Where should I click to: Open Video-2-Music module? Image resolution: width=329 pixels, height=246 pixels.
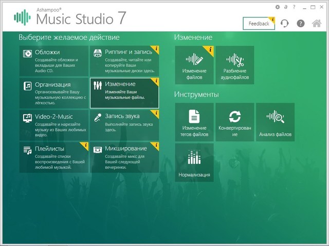[x=54, y=125]
